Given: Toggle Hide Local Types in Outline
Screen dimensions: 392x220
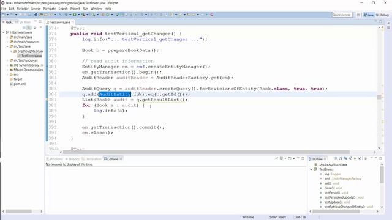Looking at the screenshot, I should click(360, 159).
